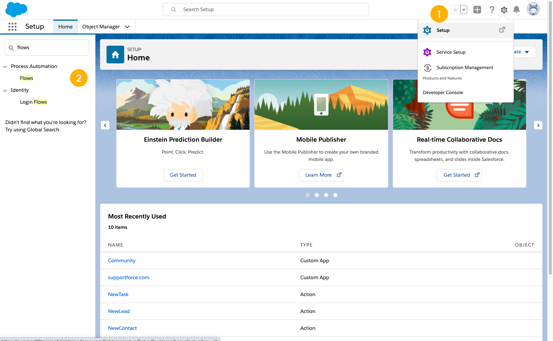
Task: Open the Community link
Action: click(122, 260)
